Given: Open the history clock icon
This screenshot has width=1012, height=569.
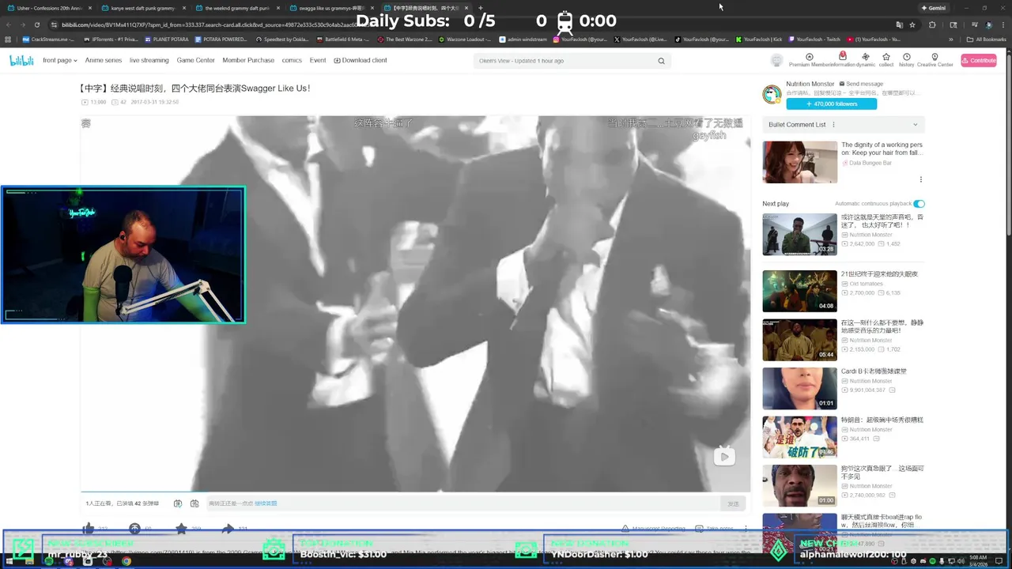Looking at the screenshot, I should click(907, 57).
